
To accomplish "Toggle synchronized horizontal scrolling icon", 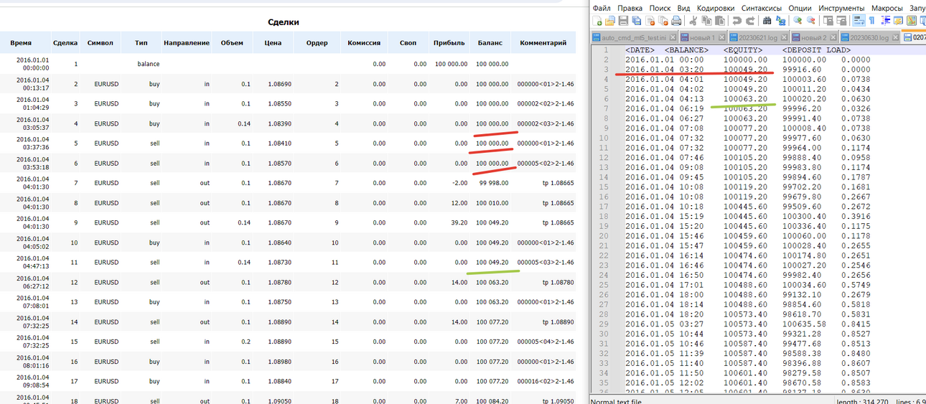I will pyautogui.click(x=842, y=21).
